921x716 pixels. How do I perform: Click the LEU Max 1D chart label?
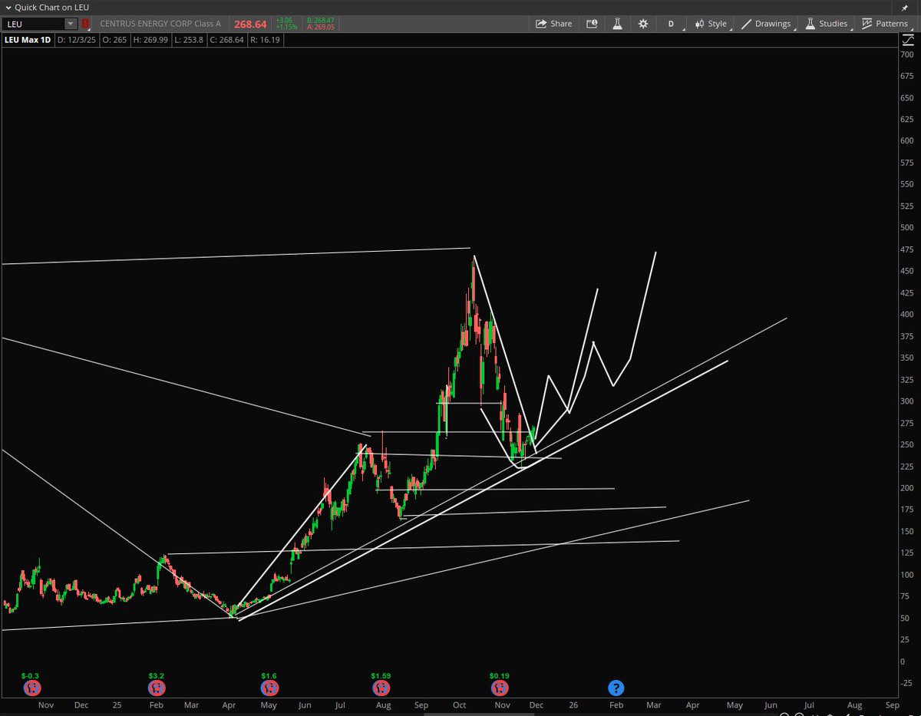click(x=28, y=39)
